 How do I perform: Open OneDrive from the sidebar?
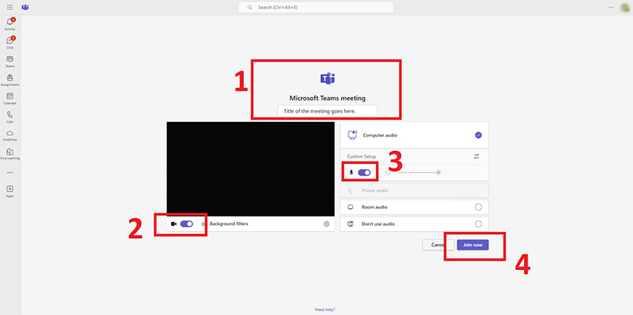point(10,134)
